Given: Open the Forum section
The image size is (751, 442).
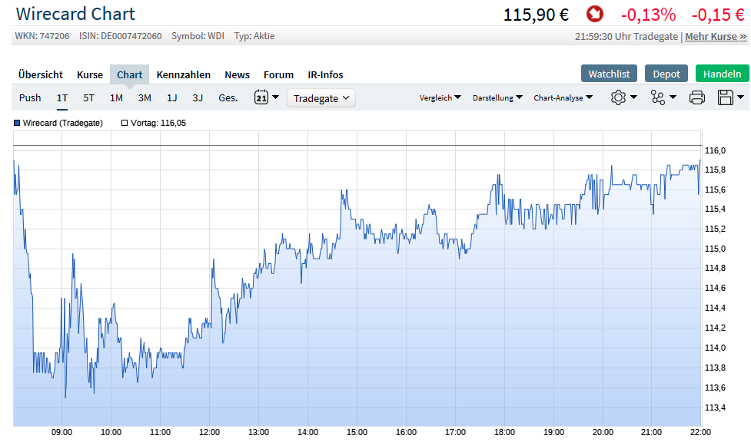Looking at the screenshot, I should [x=278, y=74].
